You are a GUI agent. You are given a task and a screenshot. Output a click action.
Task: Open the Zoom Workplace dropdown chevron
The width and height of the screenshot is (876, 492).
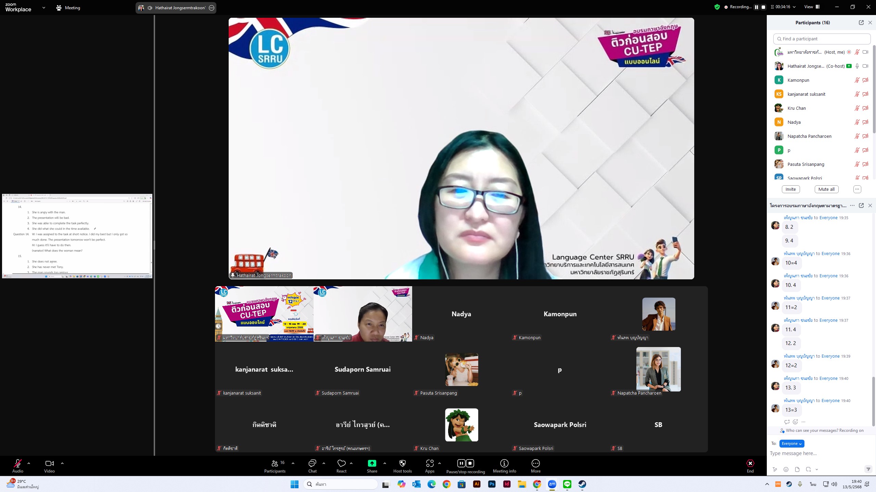coord(43,8)
